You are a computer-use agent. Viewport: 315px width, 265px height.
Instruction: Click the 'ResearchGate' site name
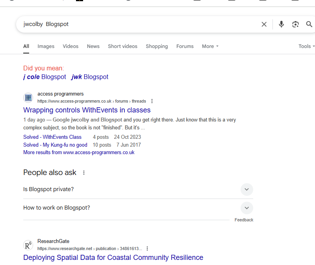54,241
